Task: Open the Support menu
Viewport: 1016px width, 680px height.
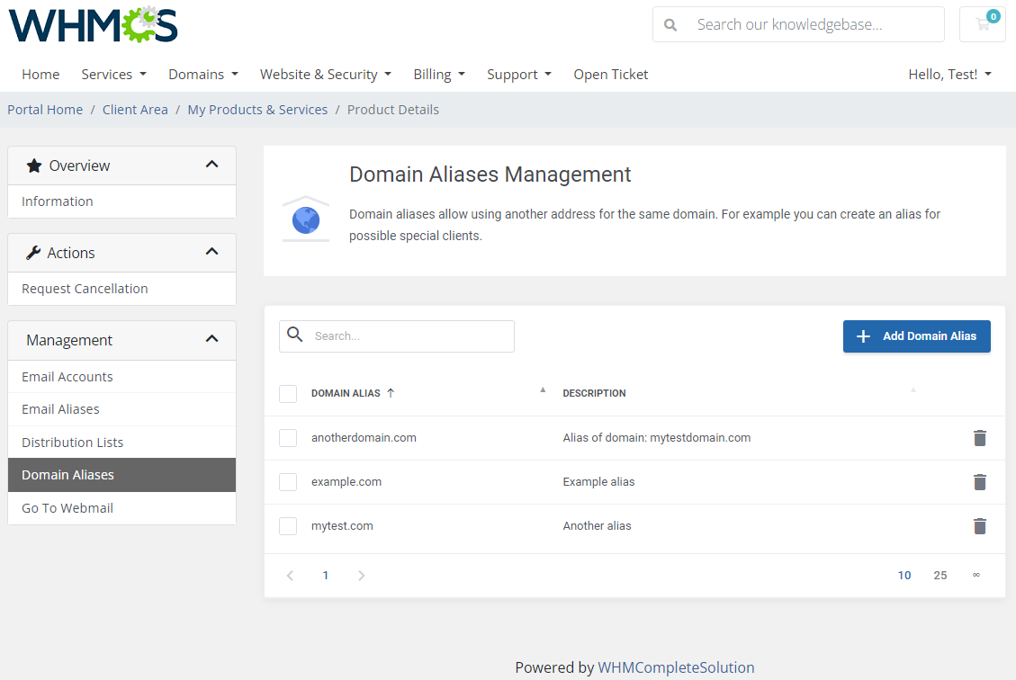Action: 518,74
